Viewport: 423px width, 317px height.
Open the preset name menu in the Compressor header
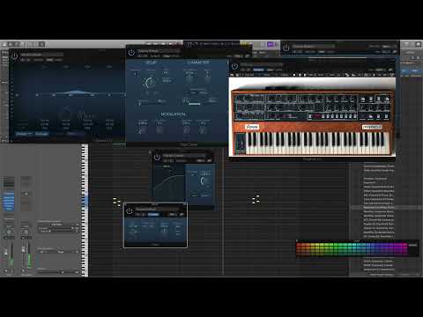point(185,155)
